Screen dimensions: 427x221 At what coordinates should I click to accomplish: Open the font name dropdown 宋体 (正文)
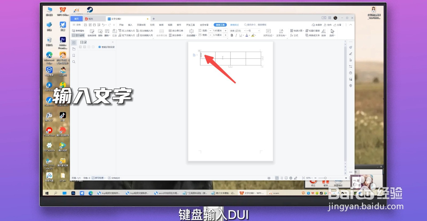point(238,31)
